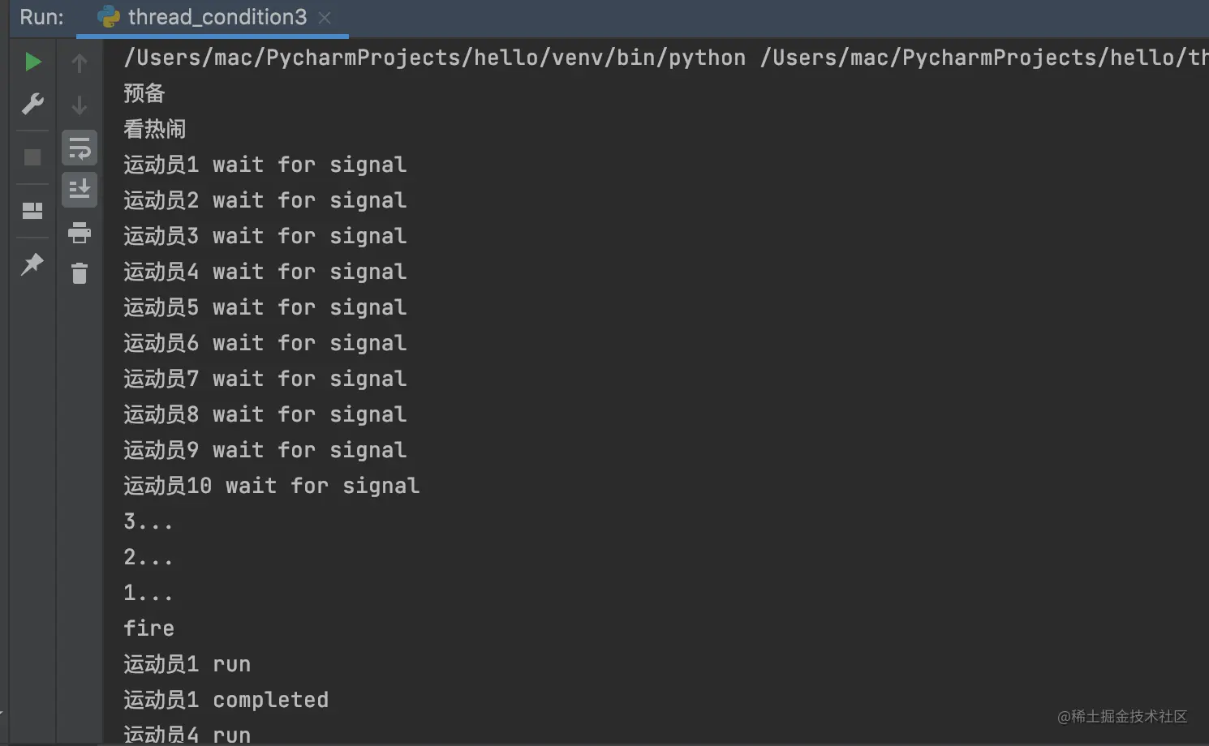Image resolution: width=1209 pixels, height=746 pixels.
Task: Open run configuration wrench settings
Action: click(32, 104)
